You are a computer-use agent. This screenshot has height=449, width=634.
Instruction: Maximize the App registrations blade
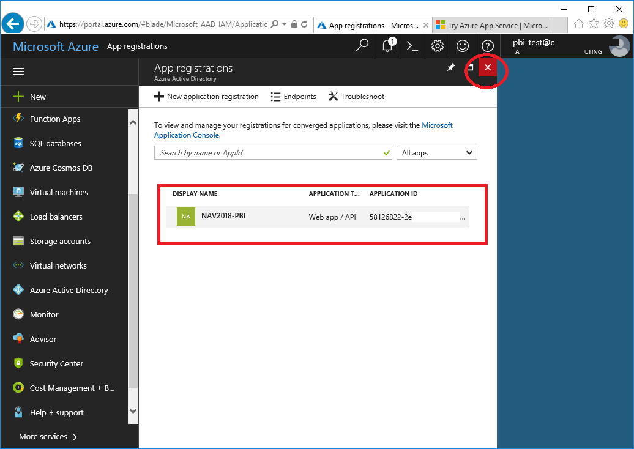tap(470, 67)
